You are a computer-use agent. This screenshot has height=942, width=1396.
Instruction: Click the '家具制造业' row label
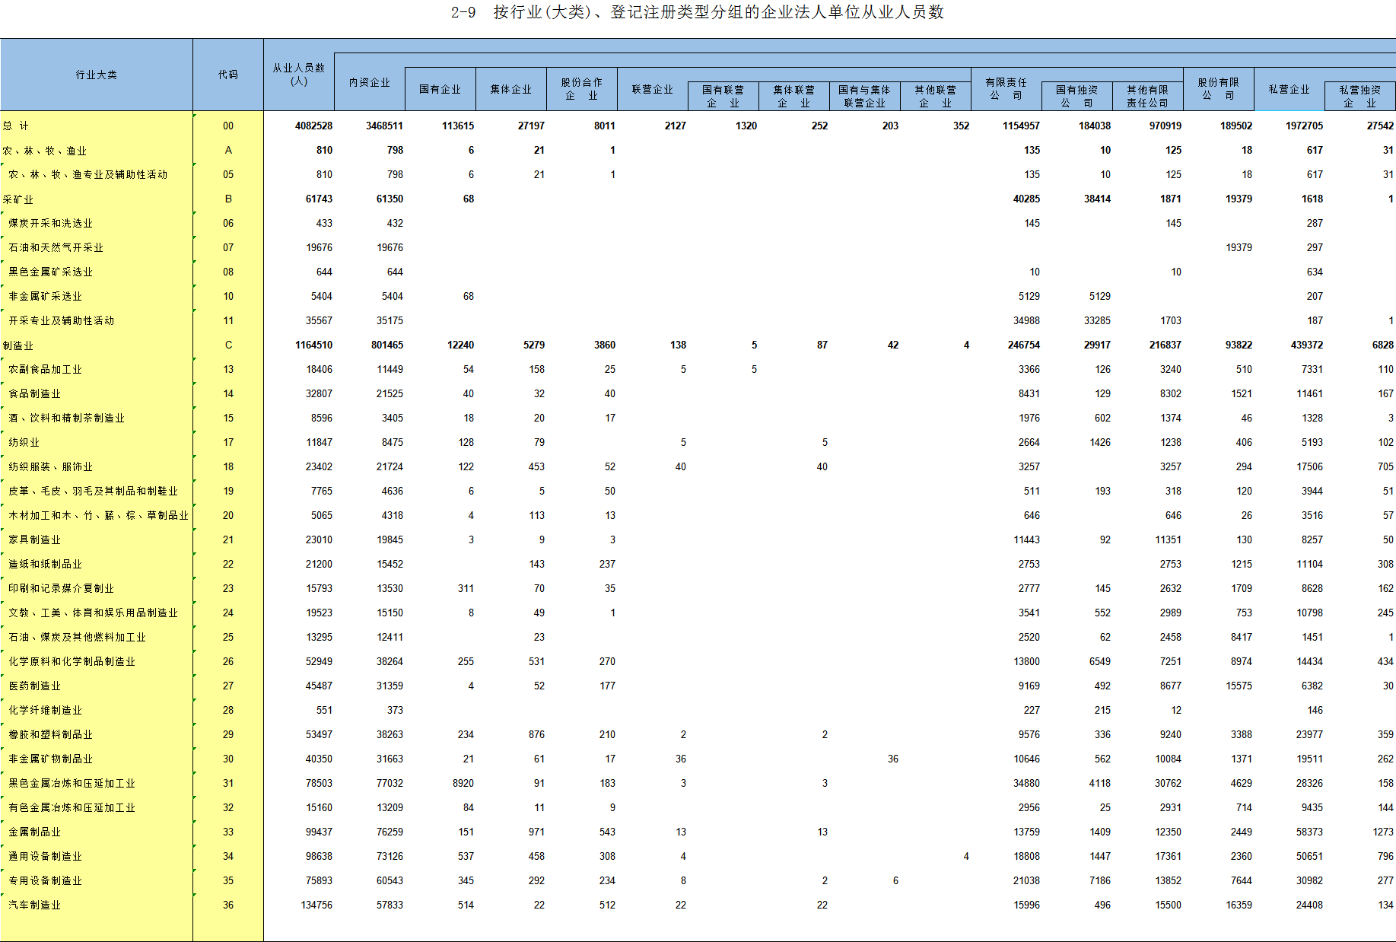[x=34, y=539]
